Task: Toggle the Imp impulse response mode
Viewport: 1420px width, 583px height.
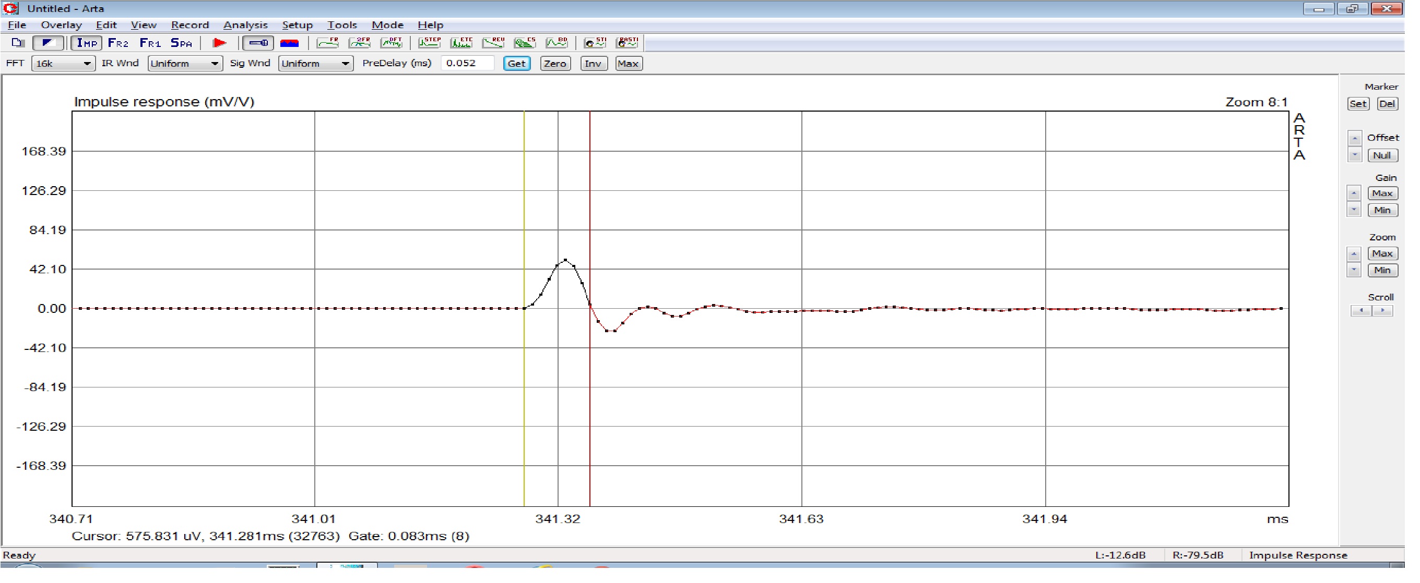Action: [x=87, y=43]
